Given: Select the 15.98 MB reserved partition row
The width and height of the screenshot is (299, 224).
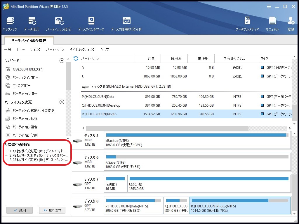Looking at the screenshot, I should tap(187, 68).
